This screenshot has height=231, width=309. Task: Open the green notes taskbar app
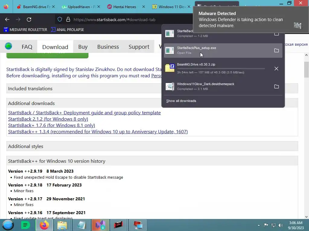point(25,225)
